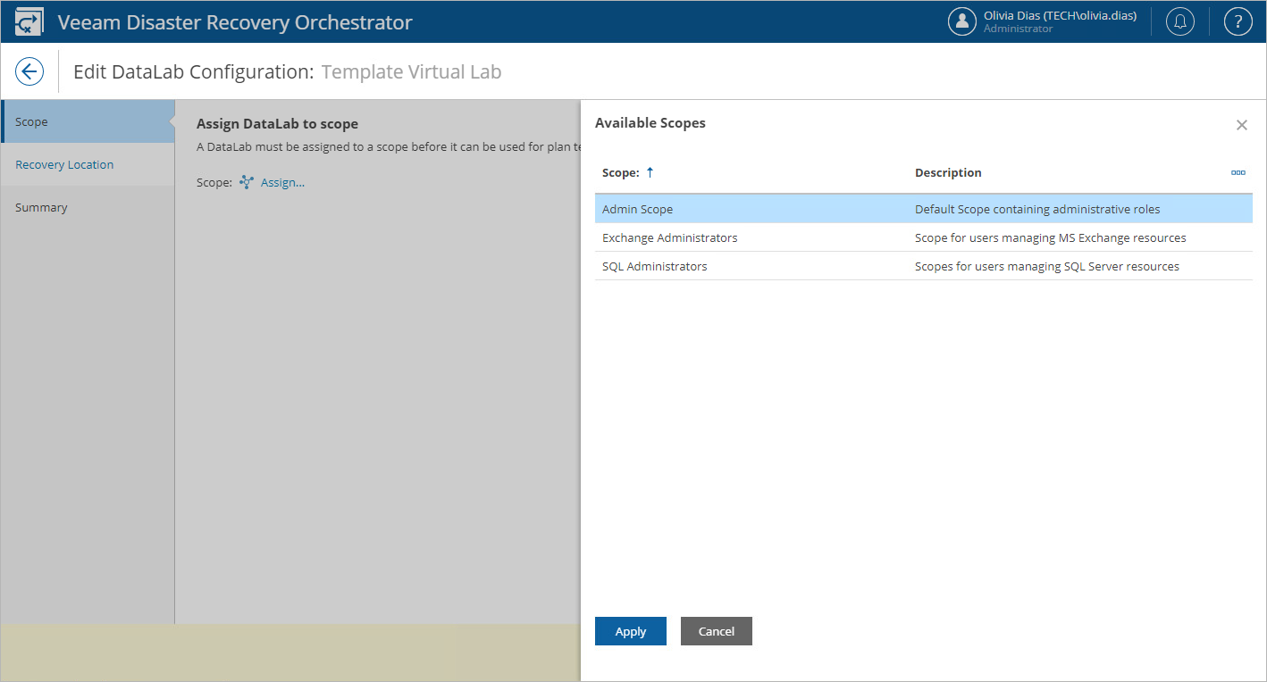Screen dimensions: 1267x682
Task: Switch to Recovery Location step
Action: [x=64, y=164]
